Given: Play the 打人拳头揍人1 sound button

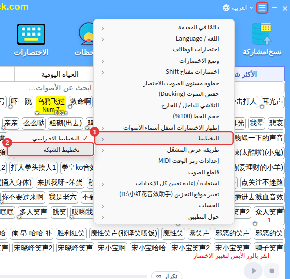Looking at the screenshot, I should pyautogui.click(x=34, y=168).
